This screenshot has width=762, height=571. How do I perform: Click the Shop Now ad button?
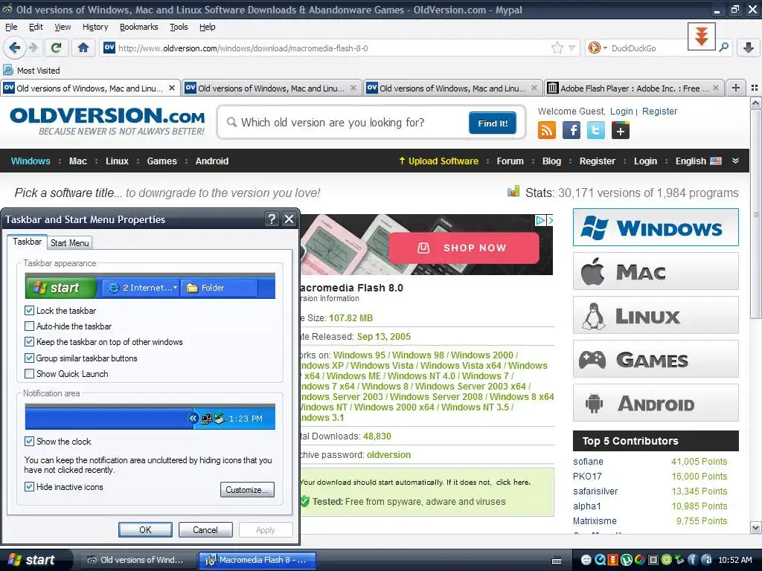pyautogui.click(x=464, y=248)
